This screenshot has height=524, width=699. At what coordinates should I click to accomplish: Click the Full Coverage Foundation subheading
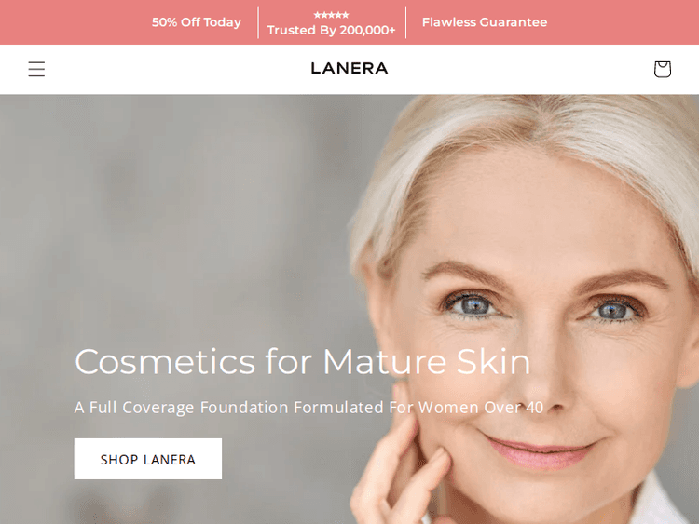tap(308, 407)
